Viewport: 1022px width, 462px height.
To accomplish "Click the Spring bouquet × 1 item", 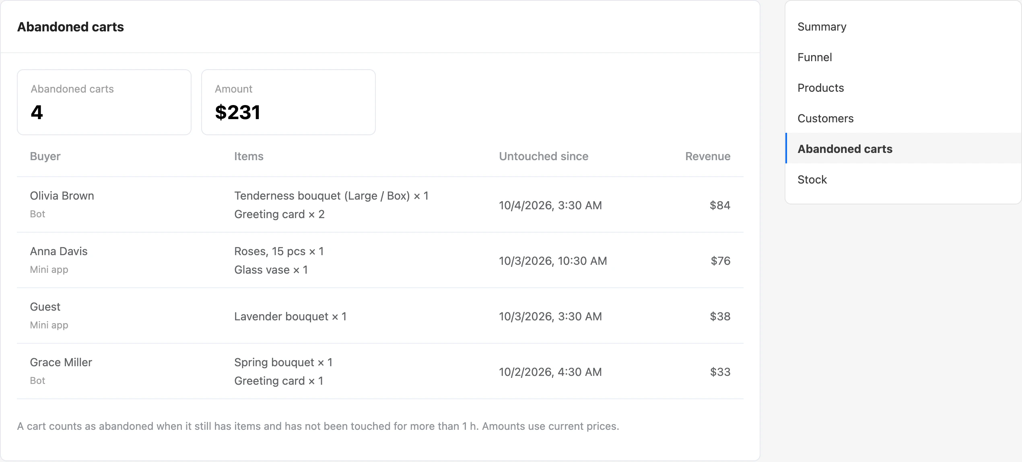I will point(283,362).
